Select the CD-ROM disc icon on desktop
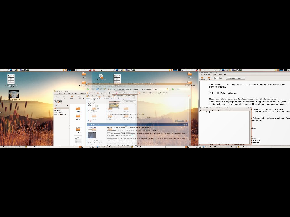The height and width of the screenshot is (217, 290). pyautogui.click(x=101, y=76)
